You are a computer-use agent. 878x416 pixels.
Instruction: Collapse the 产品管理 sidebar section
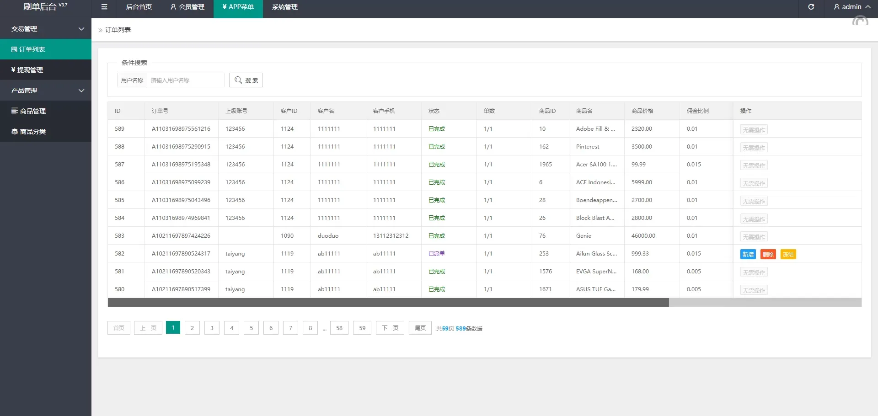(x=46, y=91)
